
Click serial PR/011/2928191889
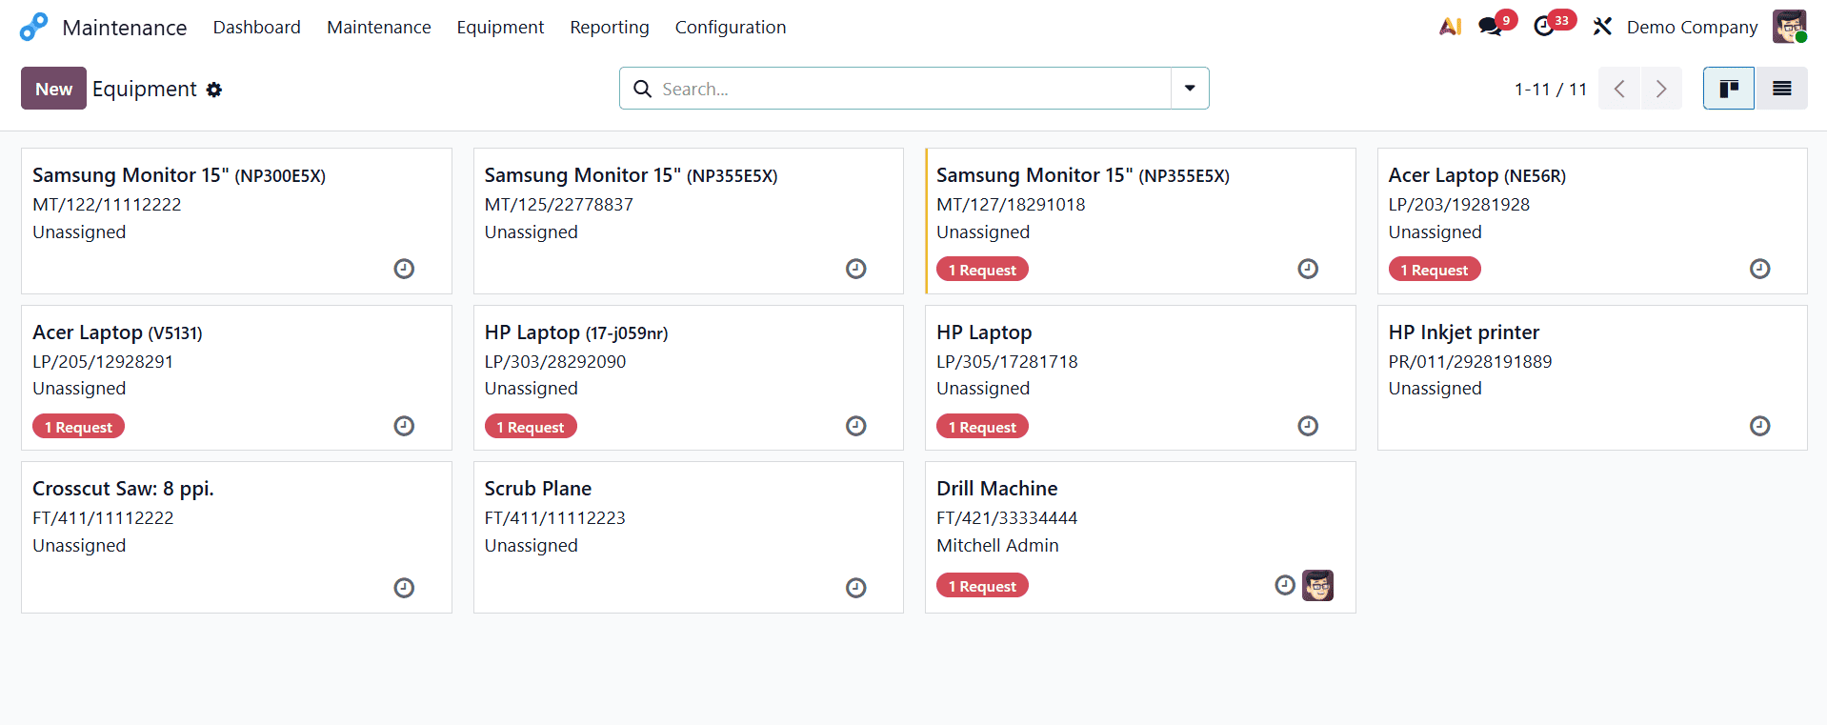coord(1471,362)
